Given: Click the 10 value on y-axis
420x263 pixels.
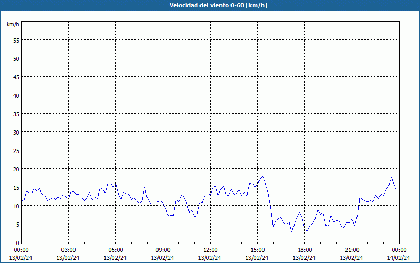Looking at the screenshot, I should click(x=16, y=206).
